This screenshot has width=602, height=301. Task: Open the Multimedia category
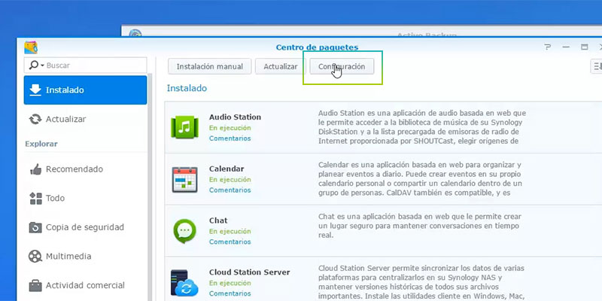(x=85, y=256)
